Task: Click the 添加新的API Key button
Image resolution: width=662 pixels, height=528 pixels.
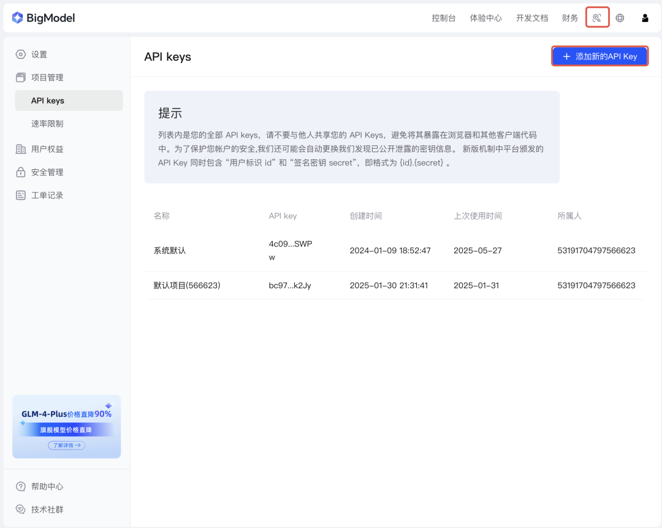Action: click(x=599, y=56)
